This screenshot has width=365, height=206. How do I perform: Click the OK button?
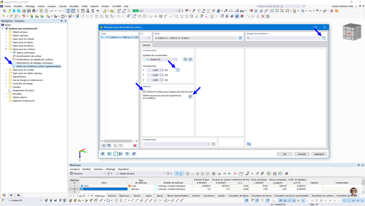[284, 154]
